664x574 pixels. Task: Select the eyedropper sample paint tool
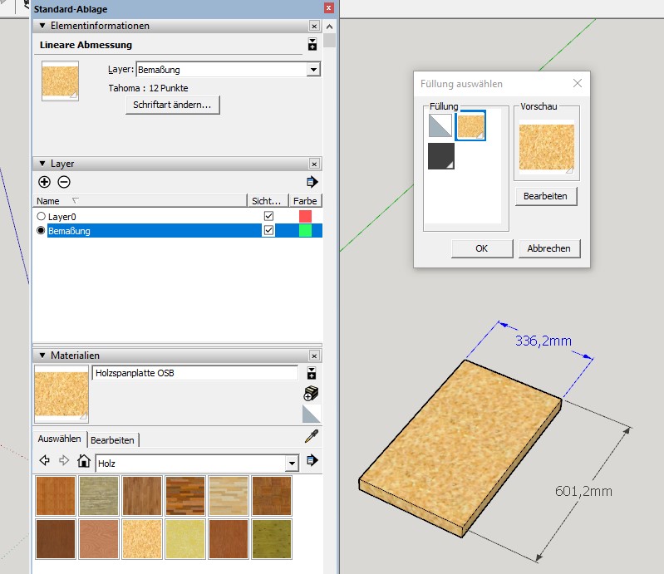[x=312, y=437]
